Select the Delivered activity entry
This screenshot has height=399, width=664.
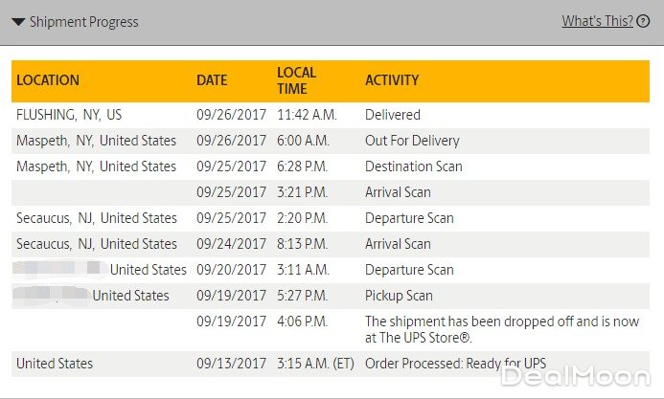pyautogui.click(x=393, y=115)
